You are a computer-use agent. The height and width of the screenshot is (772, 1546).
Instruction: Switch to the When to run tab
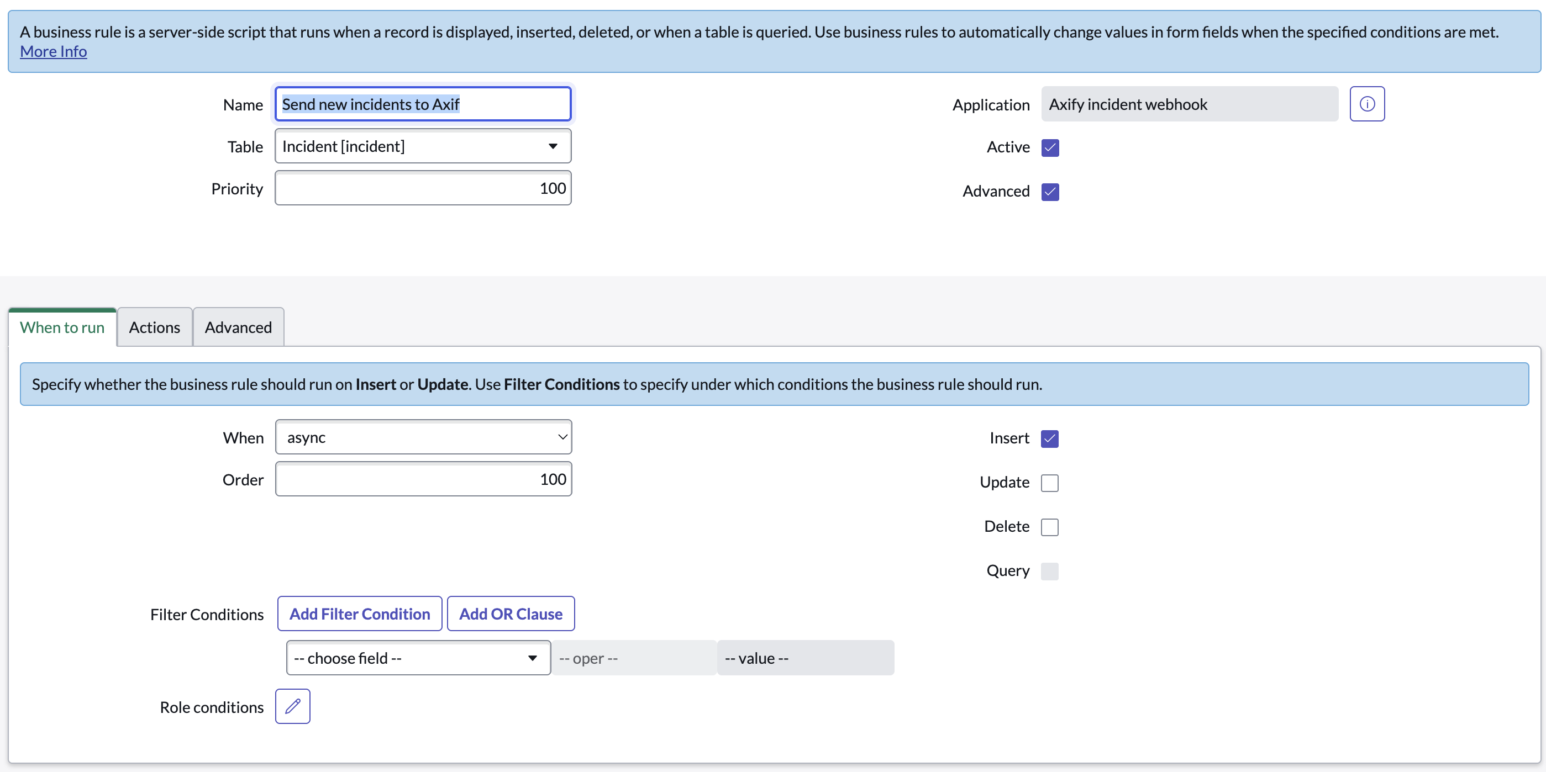(x=62, y=327)
